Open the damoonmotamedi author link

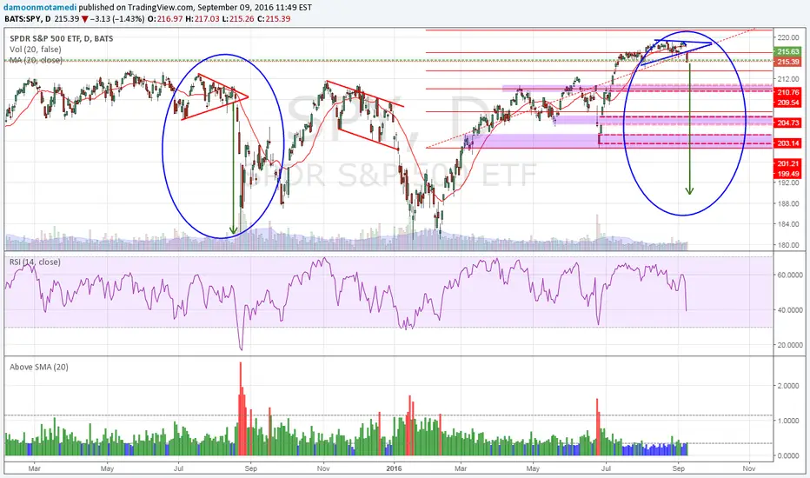click(40, 8)
